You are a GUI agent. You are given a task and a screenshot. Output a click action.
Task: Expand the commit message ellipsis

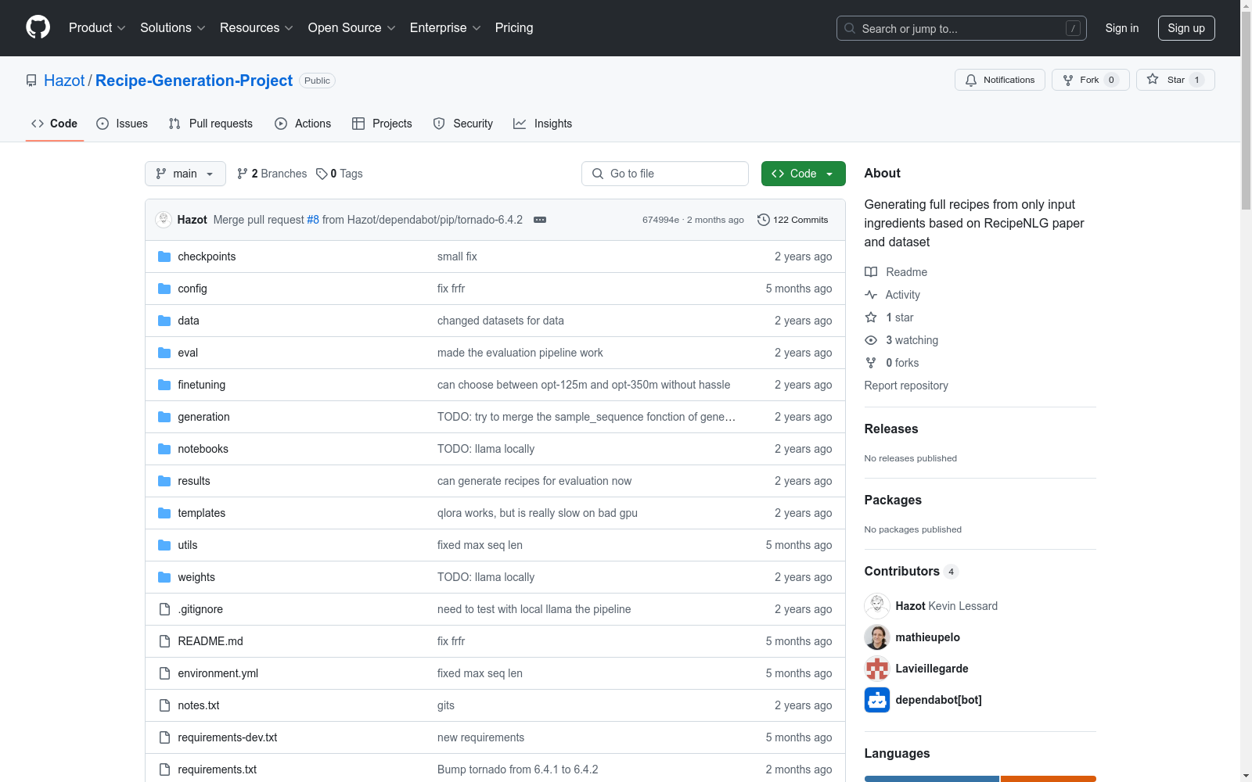coord(540,220)
